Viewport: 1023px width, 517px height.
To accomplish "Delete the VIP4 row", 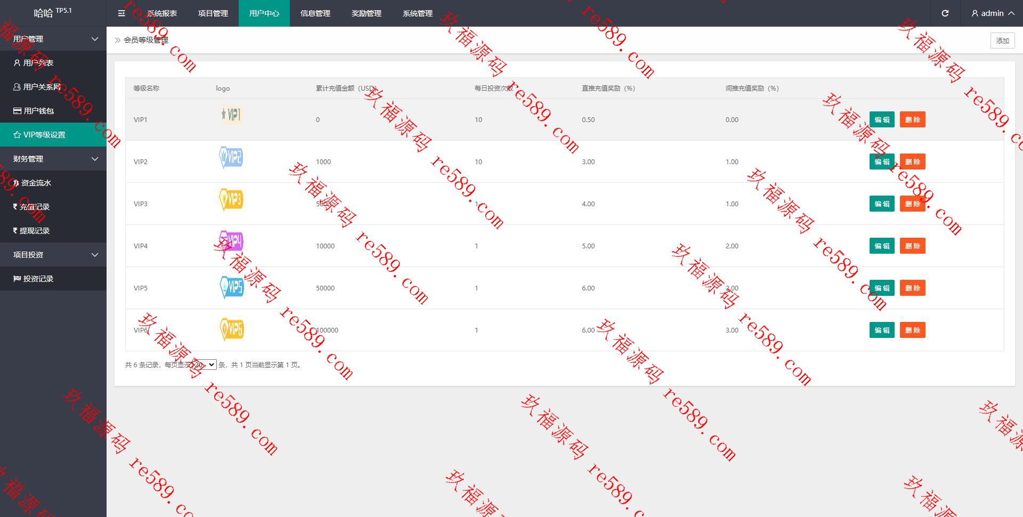I will click(x=913, y=246).
